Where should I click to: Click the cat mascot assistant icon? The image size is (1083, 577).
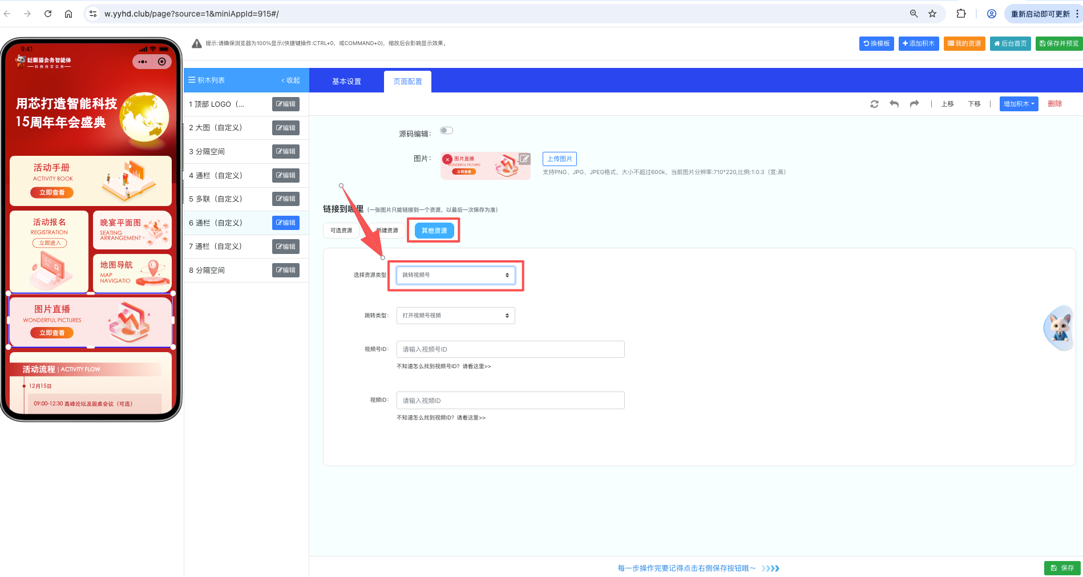pos(1059,328)
